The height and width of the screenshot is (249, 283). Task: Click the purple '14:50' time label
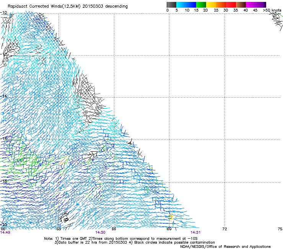click(100, 233)
